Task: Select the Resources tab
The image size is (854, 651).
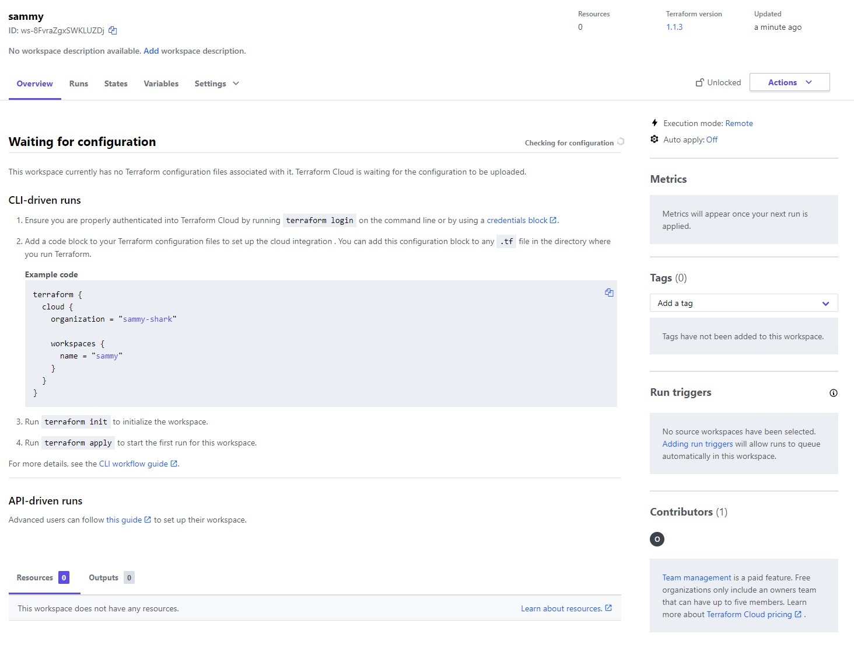Action: (43, 577)
